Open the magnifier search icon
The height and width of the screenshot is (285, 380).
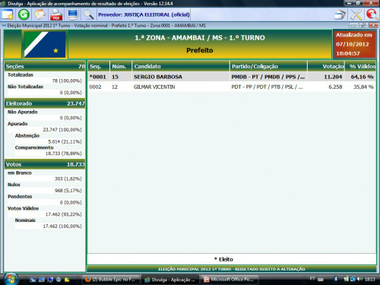click(89, 14)
